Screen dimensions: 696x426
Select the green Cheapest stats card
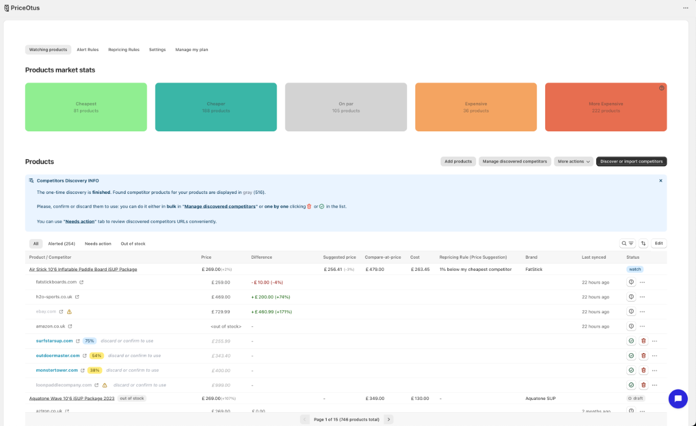[x=86, y=107]
